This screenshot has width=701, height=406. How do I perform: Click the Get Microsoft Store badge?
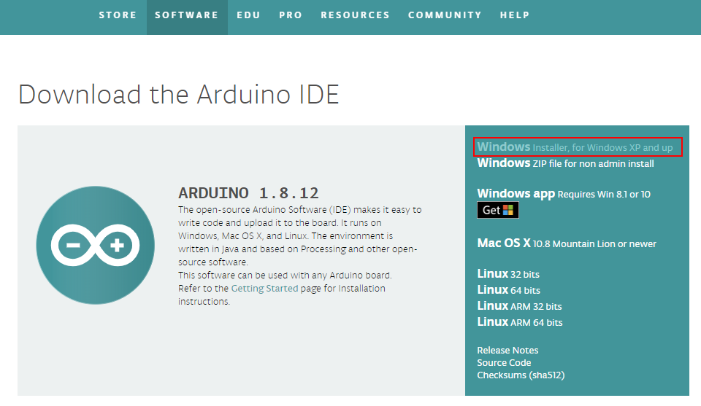pyautogui.click(x=497, y=210)
